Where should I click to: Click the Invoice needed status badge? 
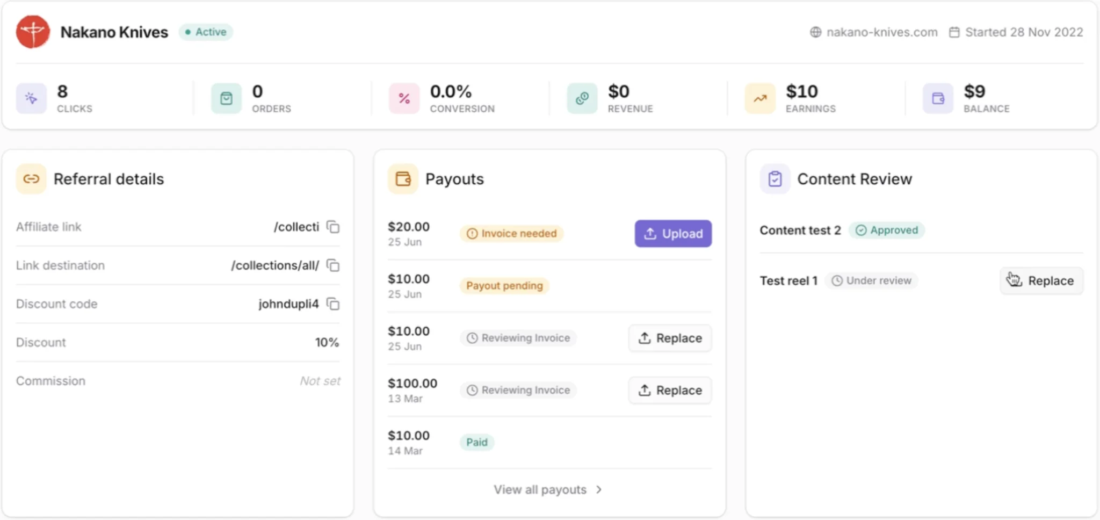tap(511, 233)
